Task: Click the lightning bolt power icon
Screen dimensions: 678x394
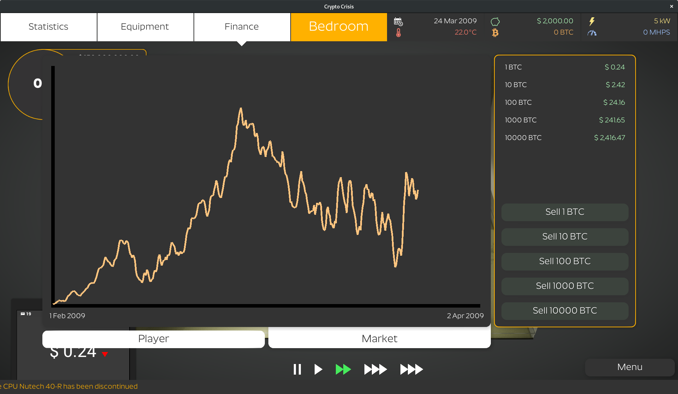Action: click(x=592, y=22)
